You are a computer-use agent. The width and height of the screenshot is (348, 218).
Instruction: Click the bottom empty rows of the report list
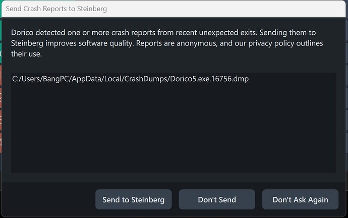coord(173,161)
